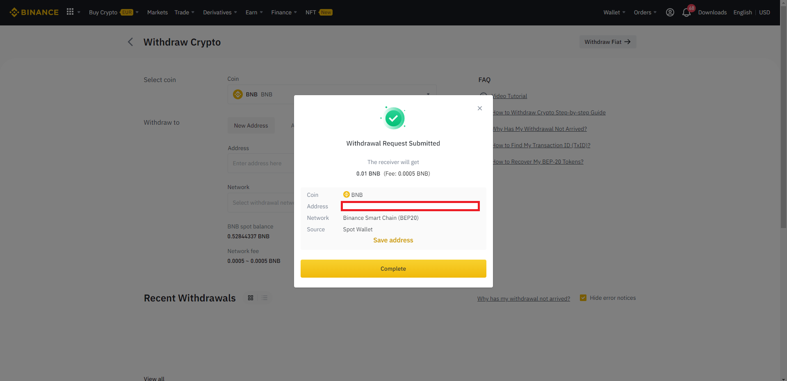Open the notifications bell
Viewport: 787px width, 381px height.
[687, 13]
